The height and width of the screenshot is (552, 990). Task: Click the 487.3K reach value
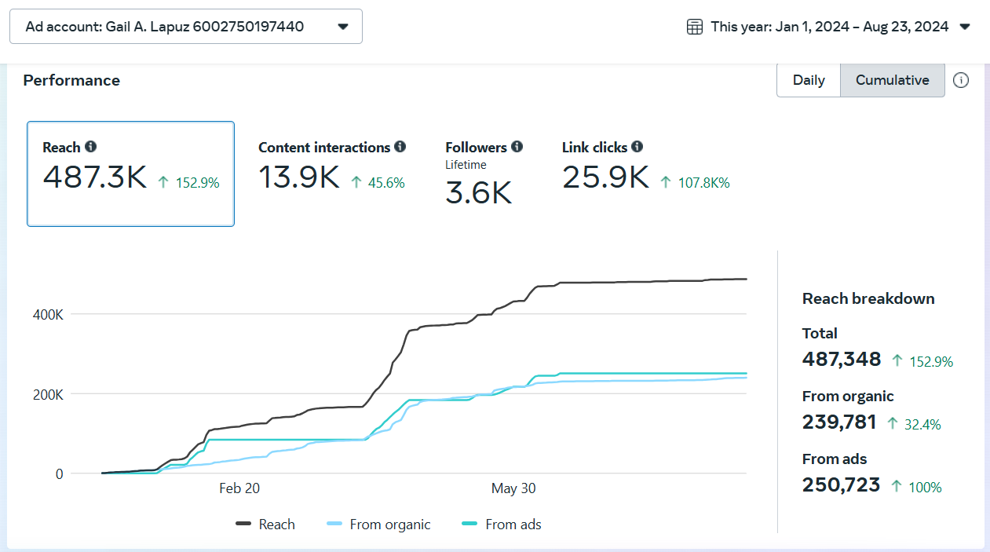click(x=95, y=177)
